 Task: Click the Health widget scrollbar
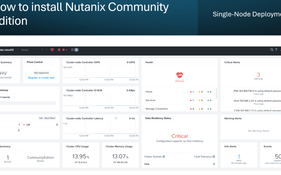point(216,93)
